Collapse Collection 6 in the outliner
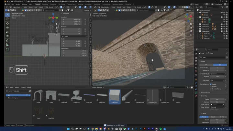 [198, 31]
